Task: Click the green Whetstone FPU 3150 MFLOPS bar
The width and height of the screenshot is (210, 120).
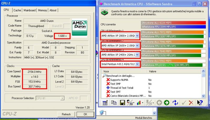Action: click(x=171, y=55)
